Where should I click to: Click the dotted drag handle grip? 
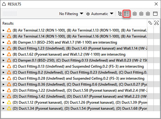tap(10, 14)
